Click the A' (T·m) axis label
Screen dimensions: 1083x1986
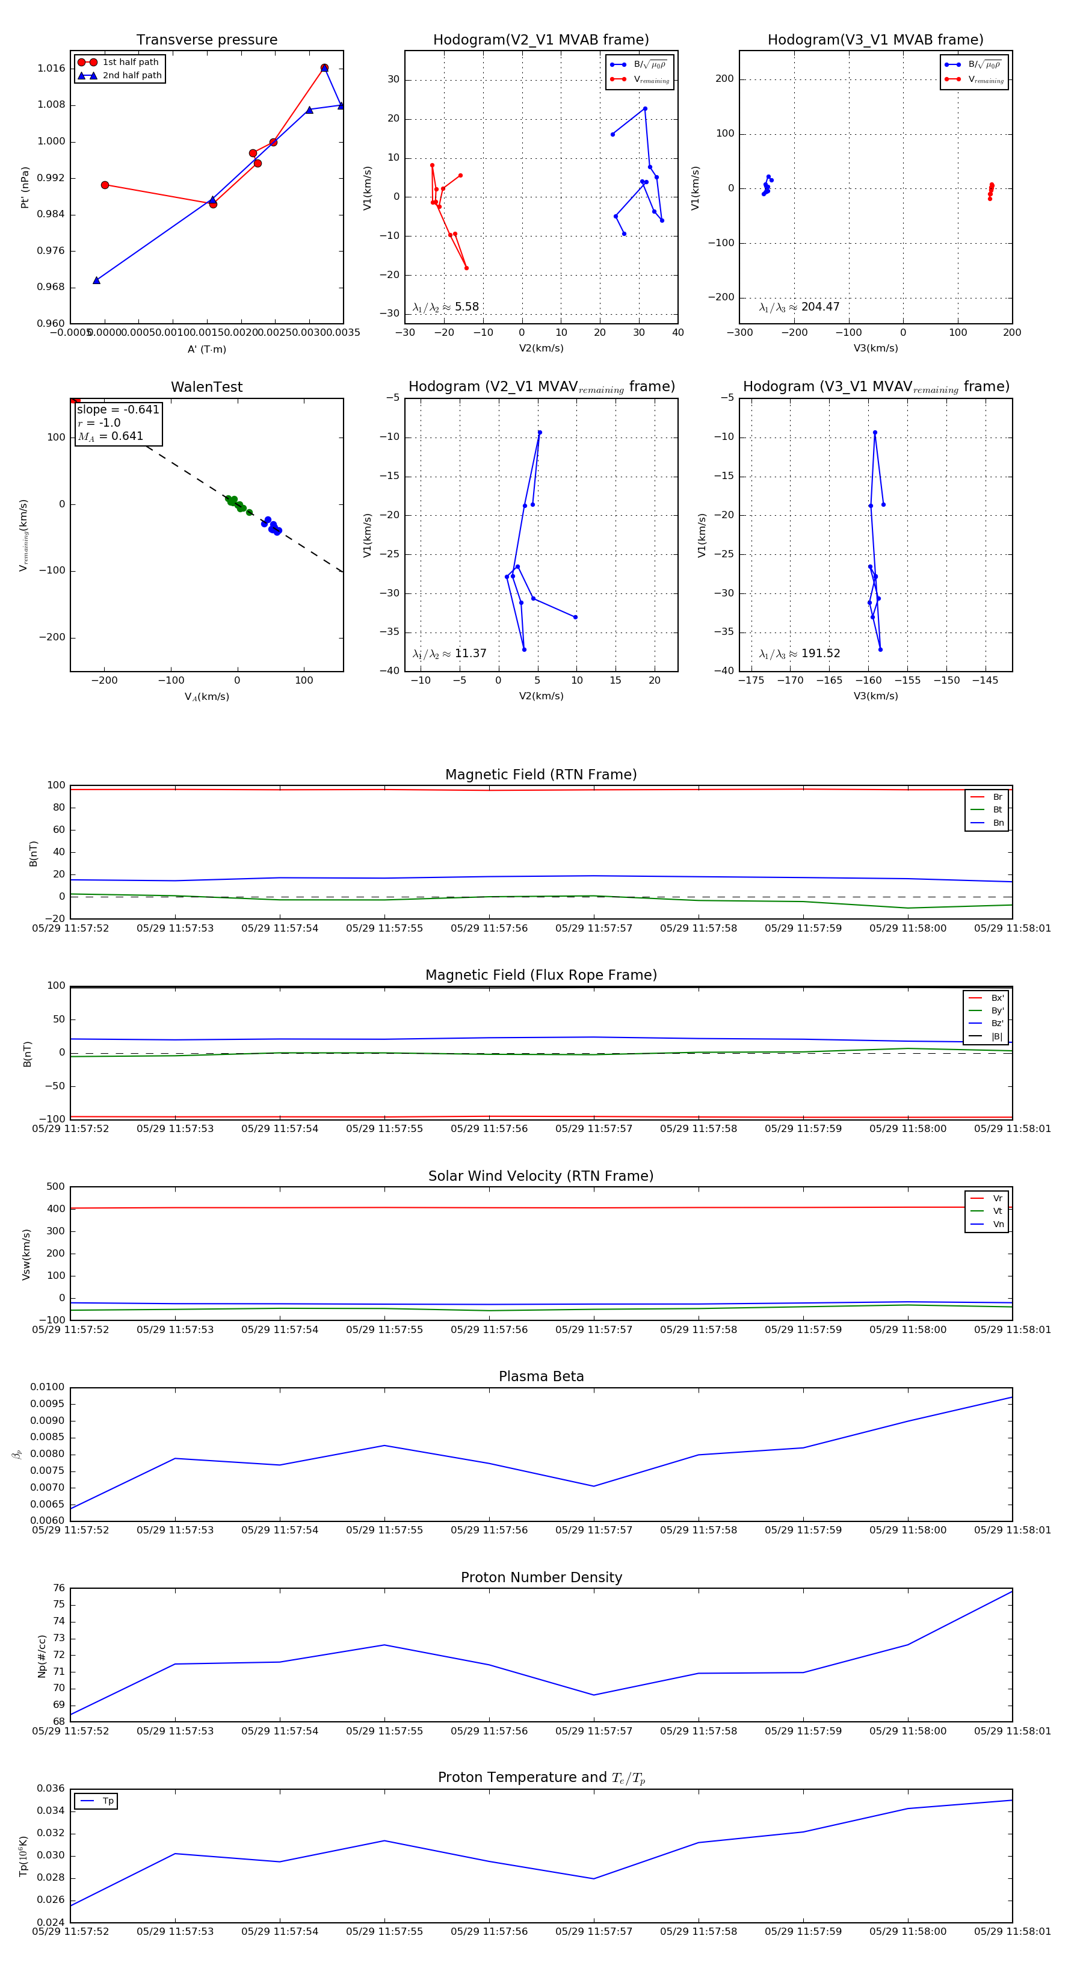click(x=206, y=349)
